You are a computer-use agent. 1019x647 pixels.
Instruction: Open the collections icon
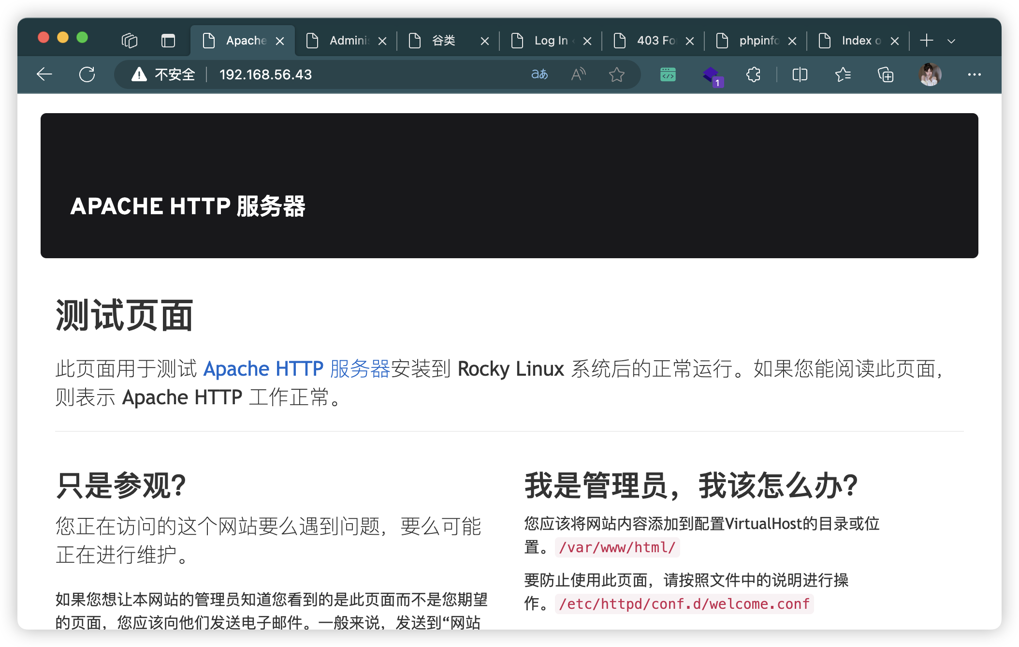click(x=885, y=74)
